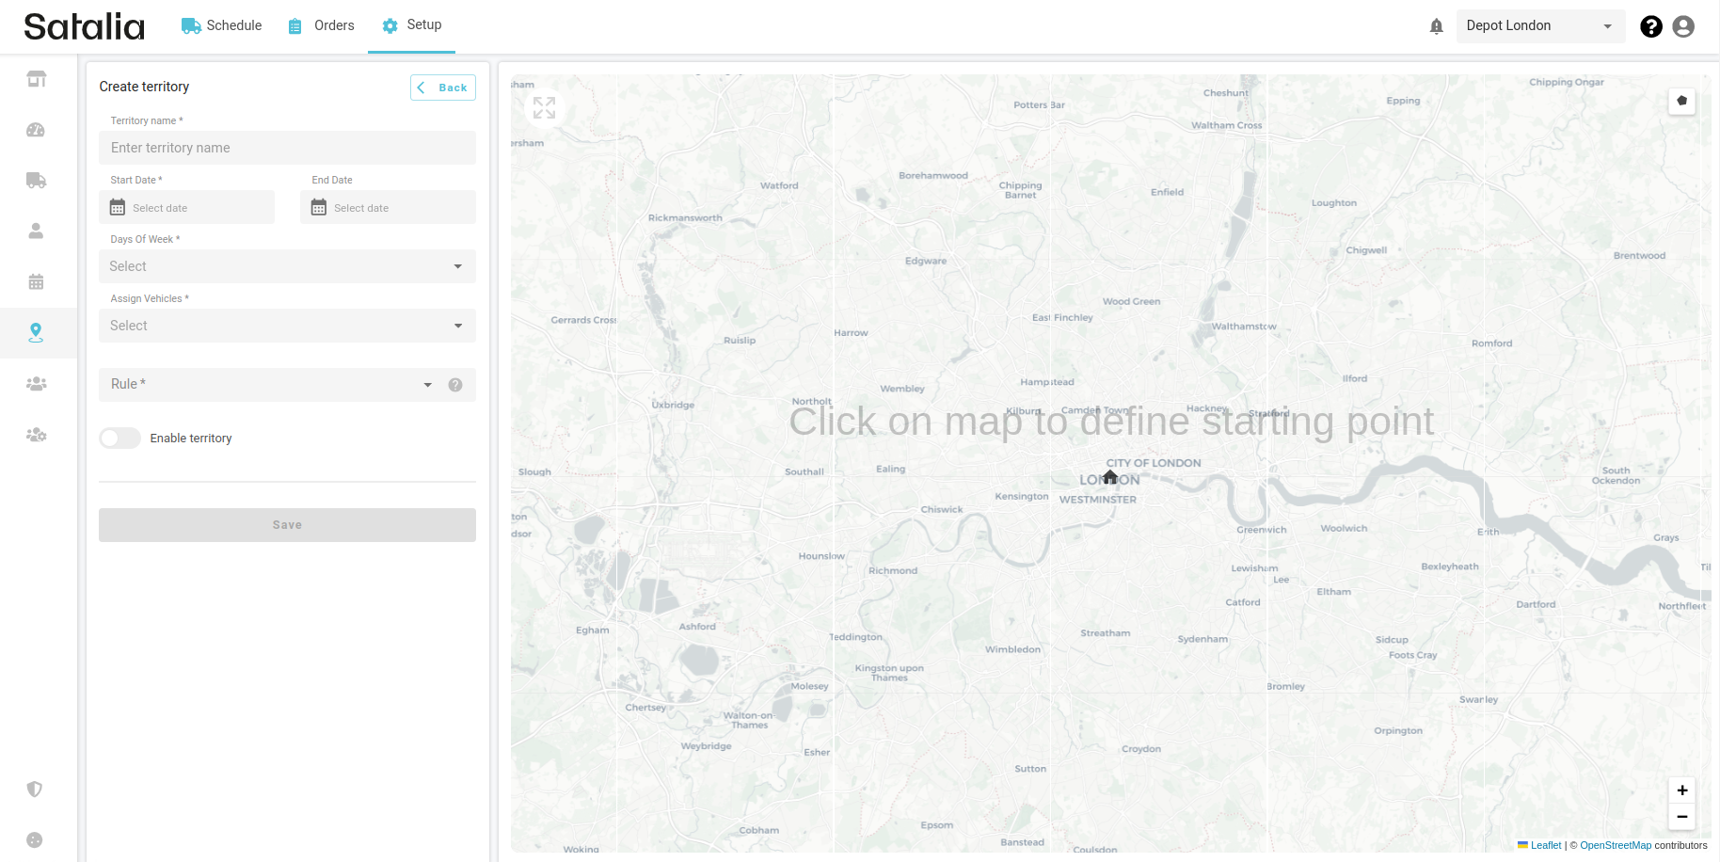The height and width of the screenshot is (862, 1720).
Task: Open the depot store sidebar icon
Action: tap(36, 79)
